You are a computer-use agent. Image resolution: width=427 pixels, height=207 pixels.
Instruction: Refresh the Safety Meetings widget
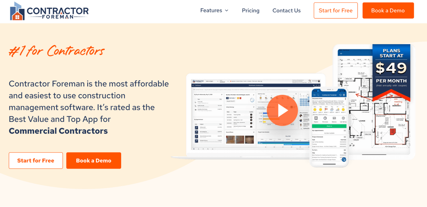[254, 107]
